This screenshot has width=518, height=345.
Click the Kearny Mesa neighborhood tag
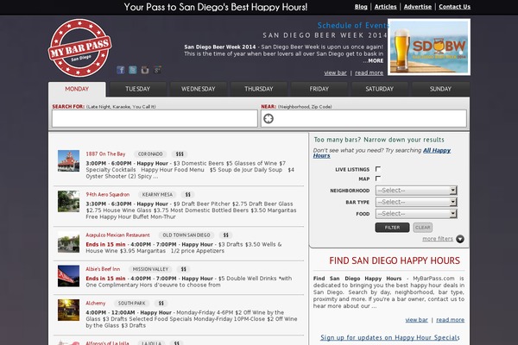157,195
